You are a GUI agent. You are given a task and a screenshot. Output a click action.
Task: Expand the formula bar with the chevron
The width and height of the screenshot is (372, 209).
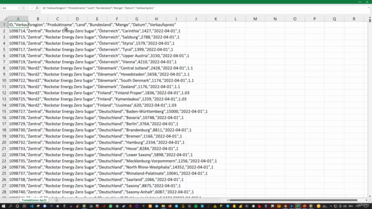[369, 8]
